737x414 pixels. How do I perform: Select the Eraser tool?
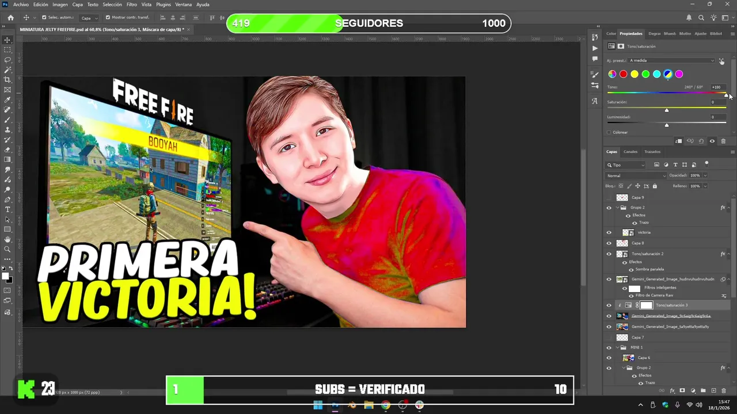coord(7,149)
